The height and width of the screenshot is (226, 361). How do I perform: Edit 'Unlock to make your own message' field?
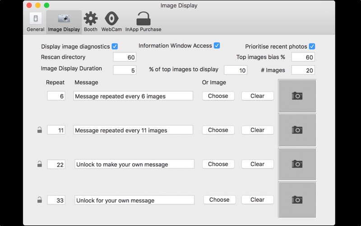pos(134,164)
